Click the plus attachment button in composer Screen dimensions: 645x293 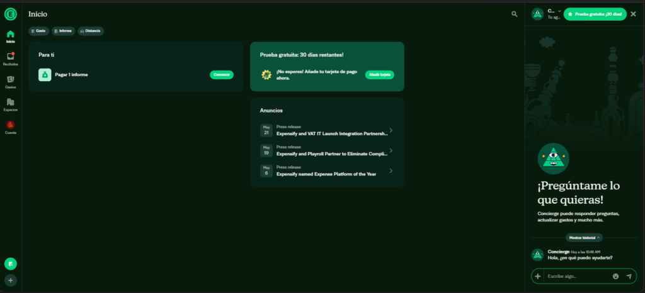click(x=537, y=276)
